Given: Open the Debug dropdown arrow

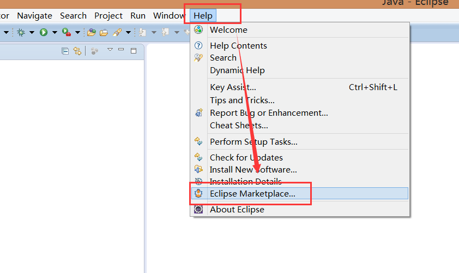Looking at the screenshot, I should (32, 33).
